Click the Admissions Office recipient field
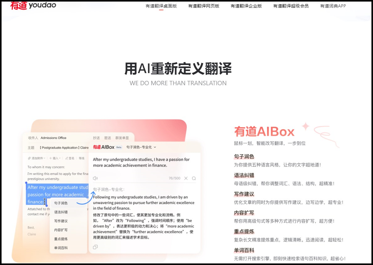This screenshot has height=265, width=373. coord(53,138)
